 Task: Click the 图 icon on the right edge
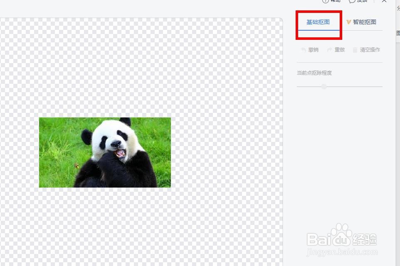pyautogui.click(x=397, y=33)
